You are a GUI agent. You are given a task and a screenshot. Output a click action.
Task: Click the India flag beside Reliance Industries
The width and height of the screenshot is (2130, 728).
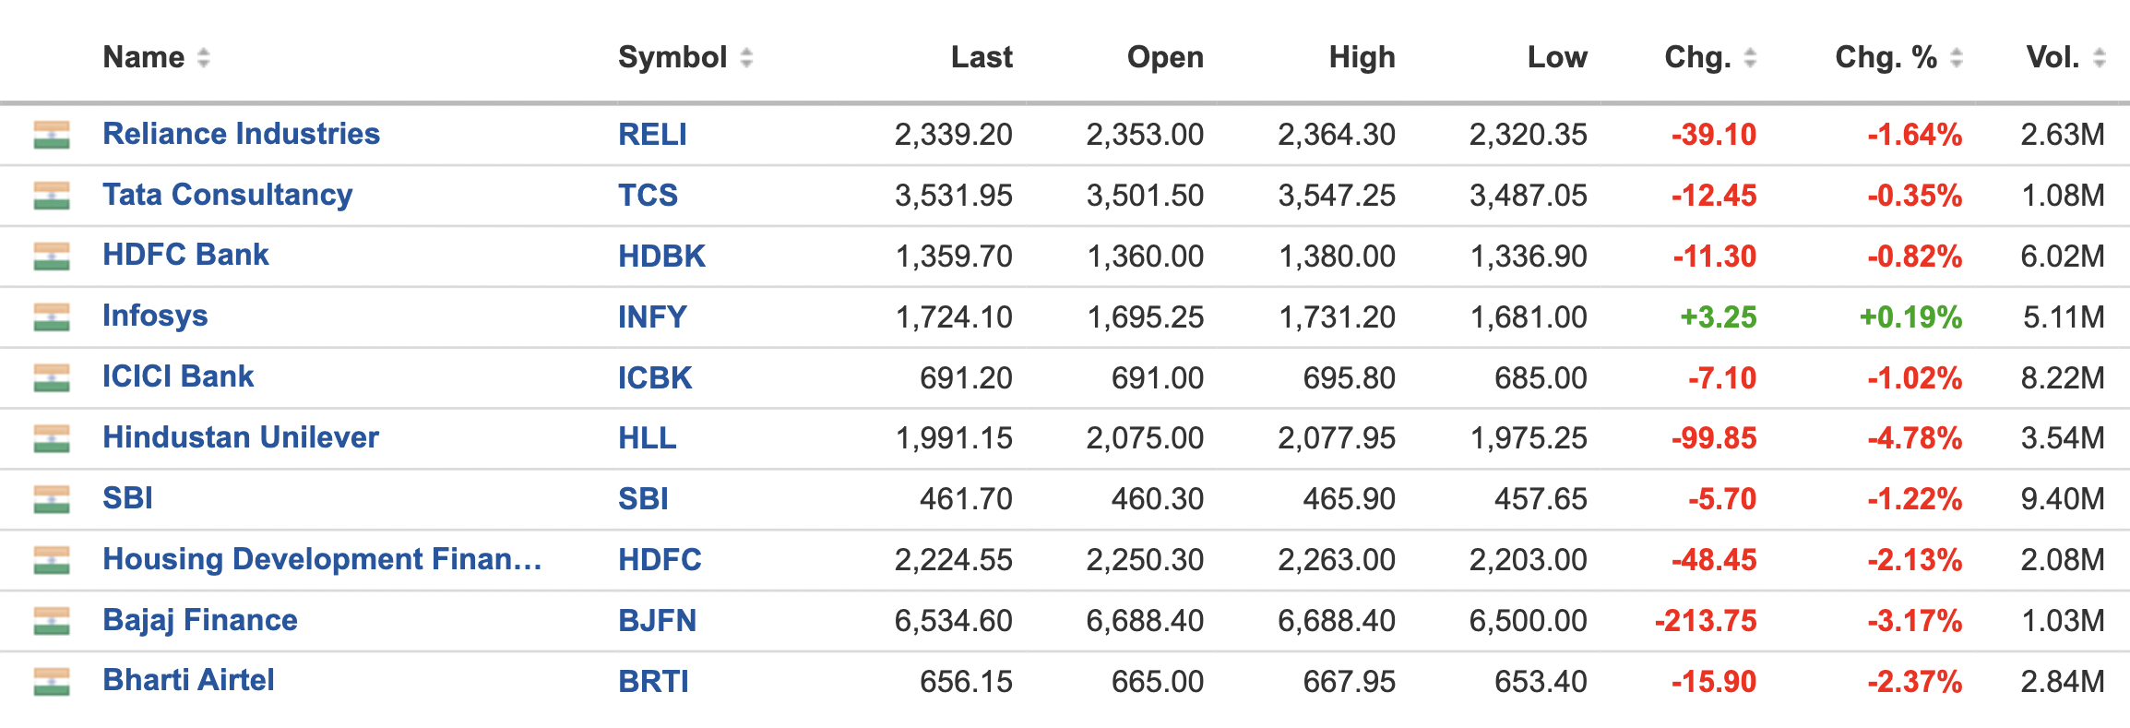tap(52, 135)
